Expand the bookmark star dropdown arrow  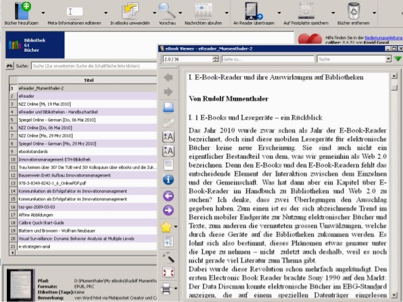click(176, 227)
